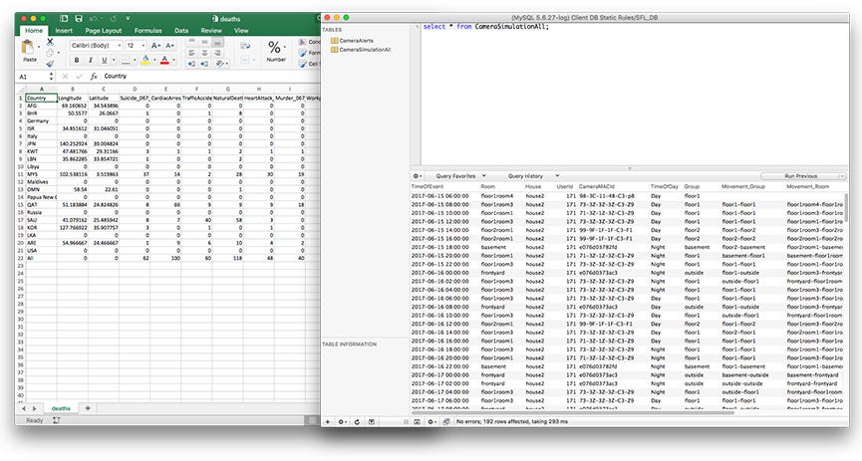Click the red font color A

(164, 60)
